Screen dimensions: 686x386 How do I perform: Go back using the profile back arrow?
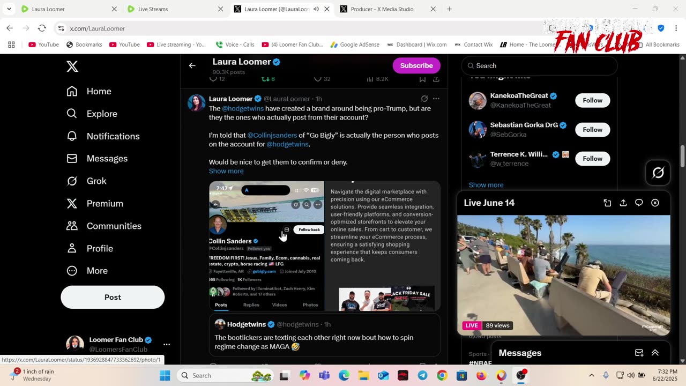click(x=192, y=65)
